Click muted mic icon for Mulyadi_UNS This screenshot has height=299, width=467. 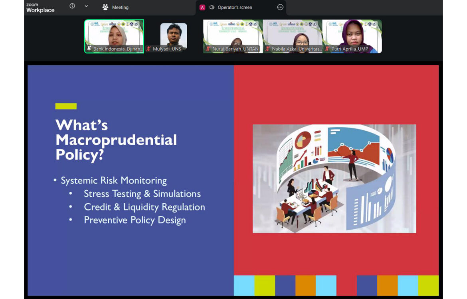pyautogui.click(x=148, y=49)
